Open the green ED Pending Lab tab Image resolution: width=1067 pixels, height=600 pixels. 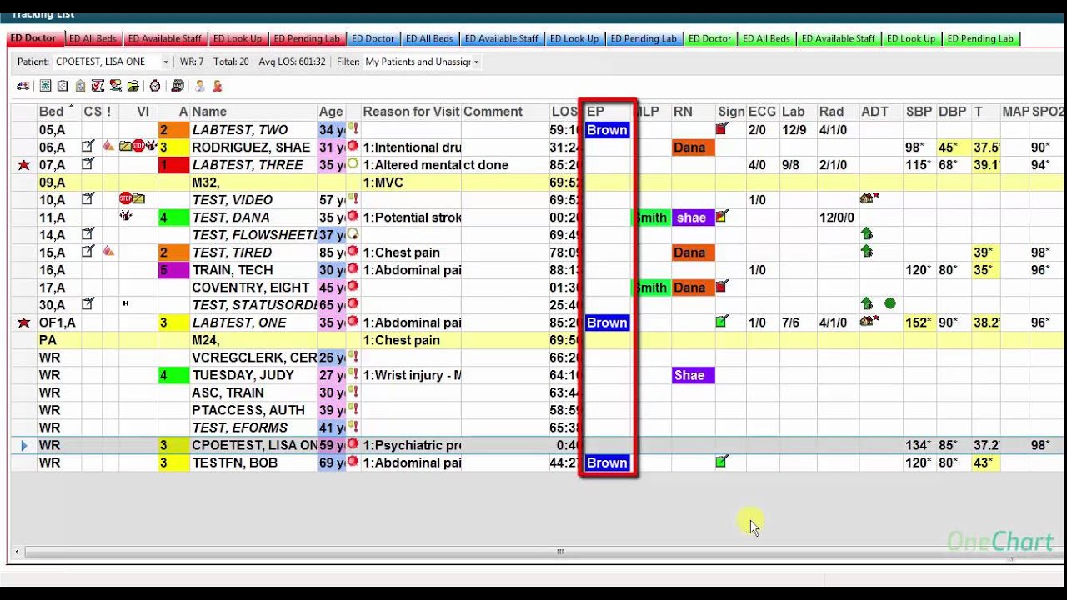tap(980, 38)
